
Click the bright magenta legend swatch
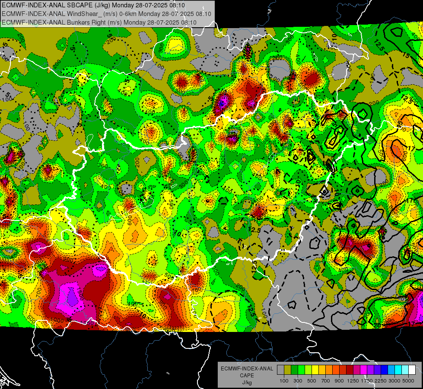tap(364, 370)
